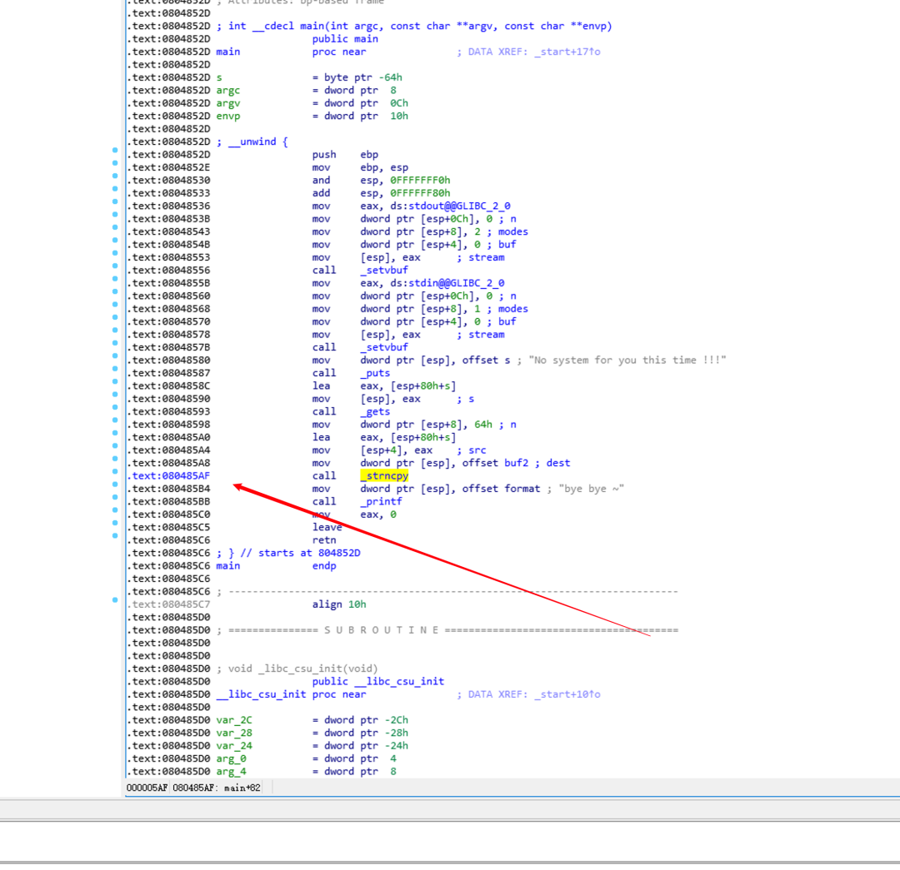900x870 pixels.
Task: Click 'public __libc_csu_init' declaration
Action: click(378, 681)
